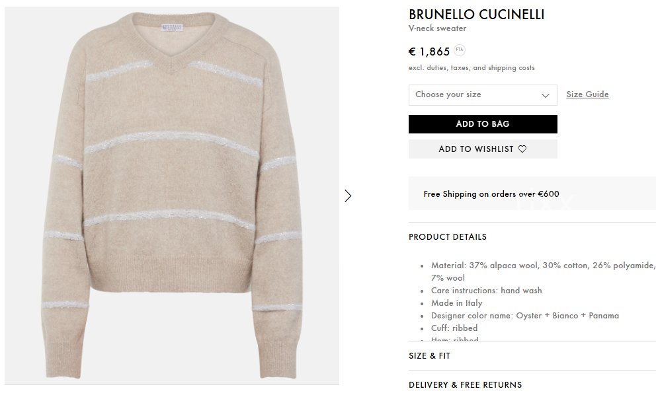Screen dimensions: 656x395
Task: Open the Size Guide link
Action: point(587,94)
